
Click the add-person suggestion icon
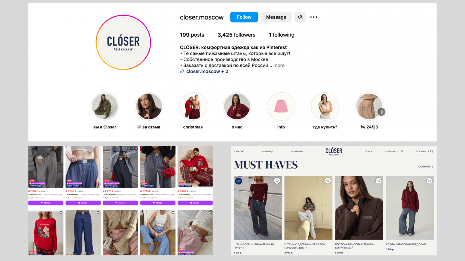[x=300, y=17]
